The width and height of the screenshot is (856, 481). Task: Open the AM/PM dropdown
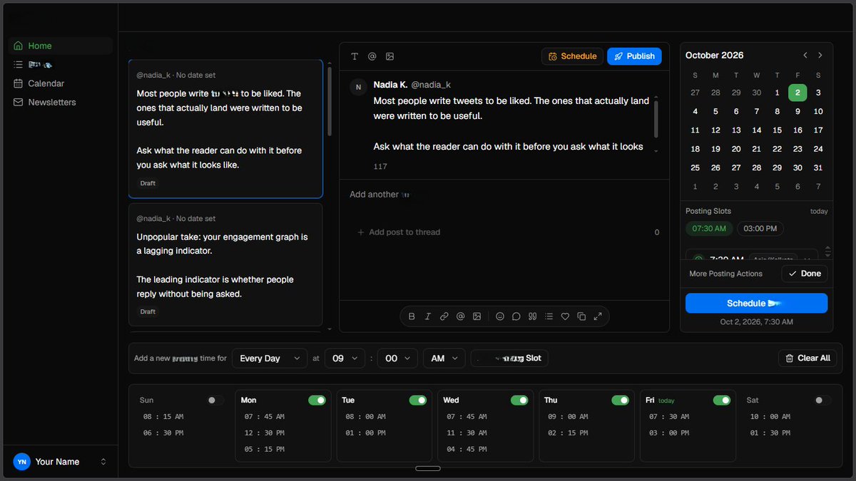coord(444,358)
